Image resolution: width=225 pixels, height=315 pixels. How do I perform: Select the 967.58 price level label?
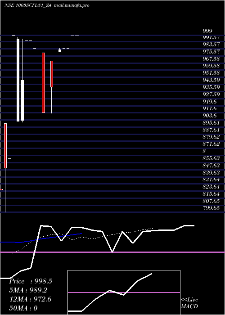(x=211, y=58)
